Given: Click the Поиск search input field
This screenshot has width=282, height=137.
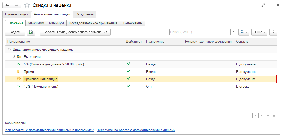Looking at the screenshot, I should [200, 32].
